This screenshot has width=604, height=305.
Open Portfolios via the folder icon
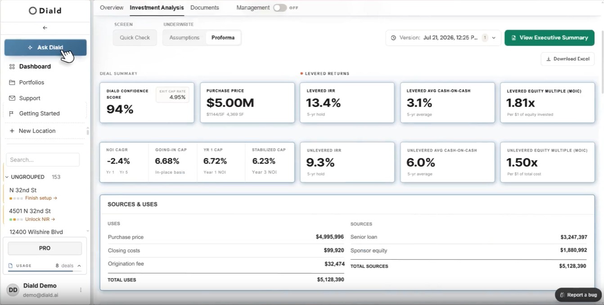12,83
